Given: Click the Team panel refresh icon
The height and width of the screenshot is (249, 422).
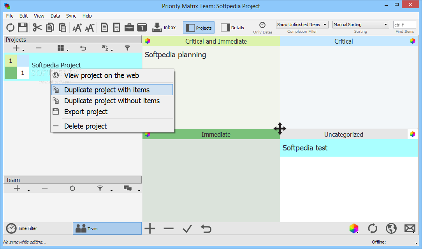Looking at the screenshot, I should point(72,188).
